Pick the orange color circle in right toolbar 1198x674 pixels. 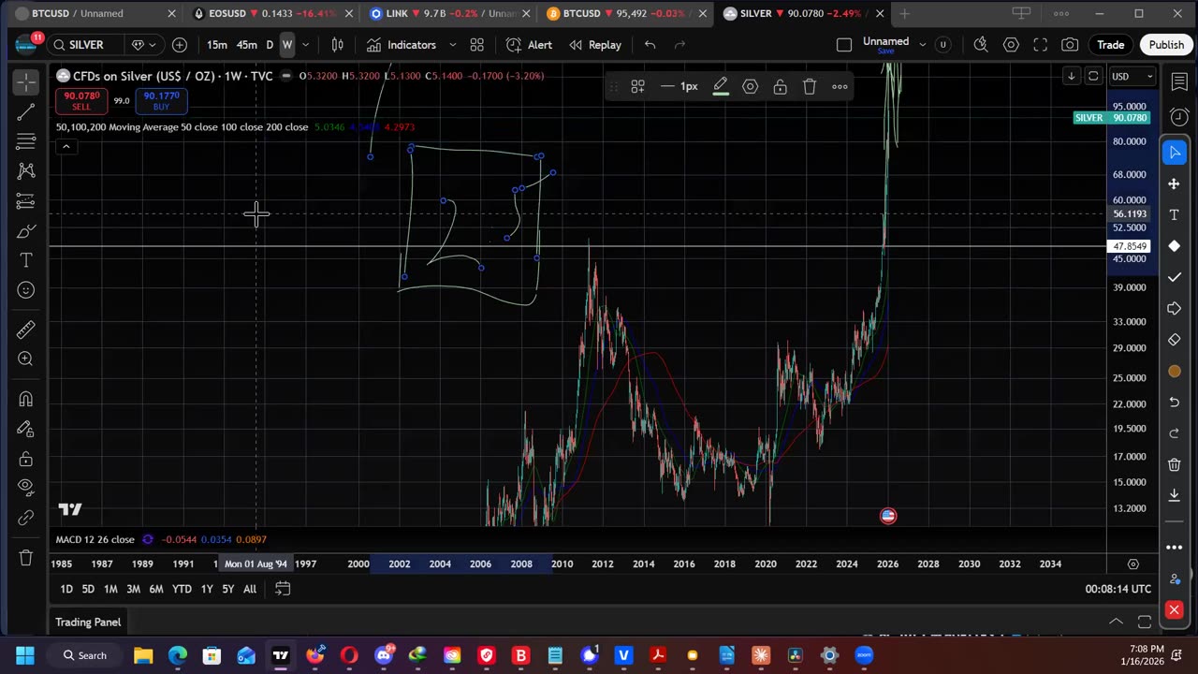pyautogui.click(x=1175, y=372)
